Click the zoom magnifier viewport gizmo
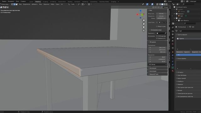The width and height of the screenshot is (201, 113). (x=144, y=20)
